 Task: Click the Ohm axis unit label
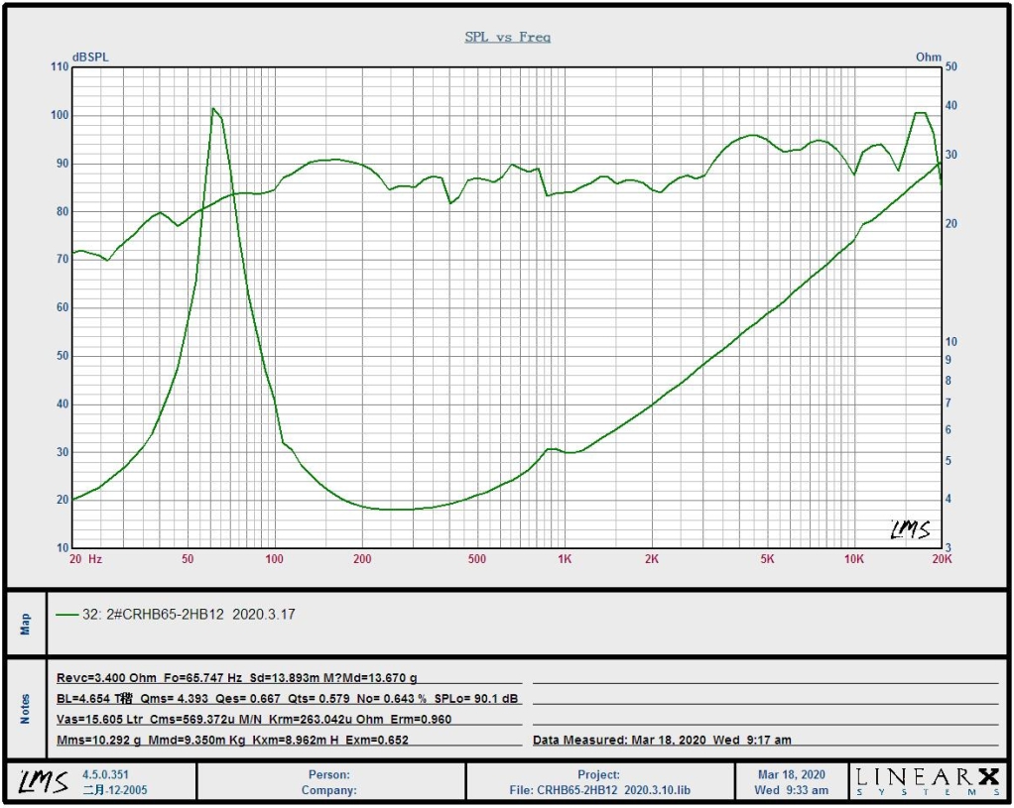click(928, 57)
